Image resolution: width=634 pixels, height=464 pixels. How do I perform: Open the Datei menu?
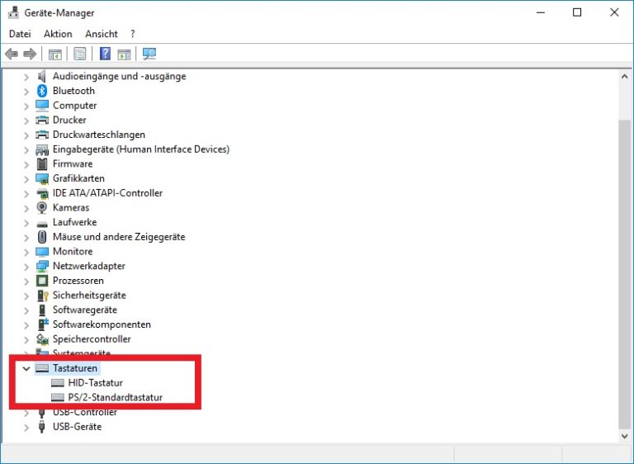[x=20, y=34]
